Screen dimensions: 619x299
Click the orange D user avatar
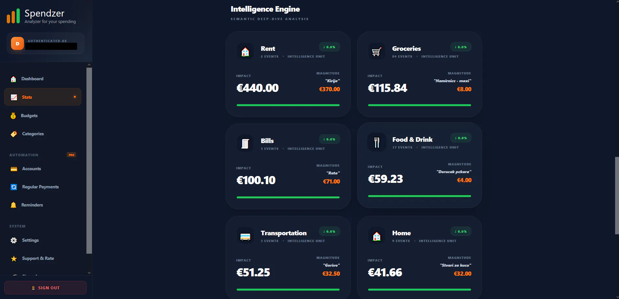click(17, 43)
